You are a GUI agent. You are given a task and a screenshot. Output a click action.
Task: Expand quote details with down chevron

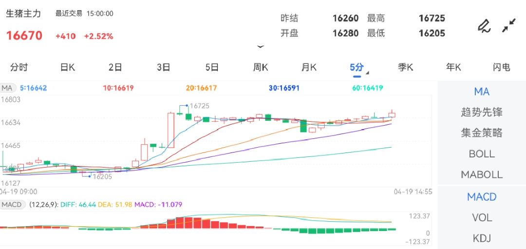tap(261, 47)
